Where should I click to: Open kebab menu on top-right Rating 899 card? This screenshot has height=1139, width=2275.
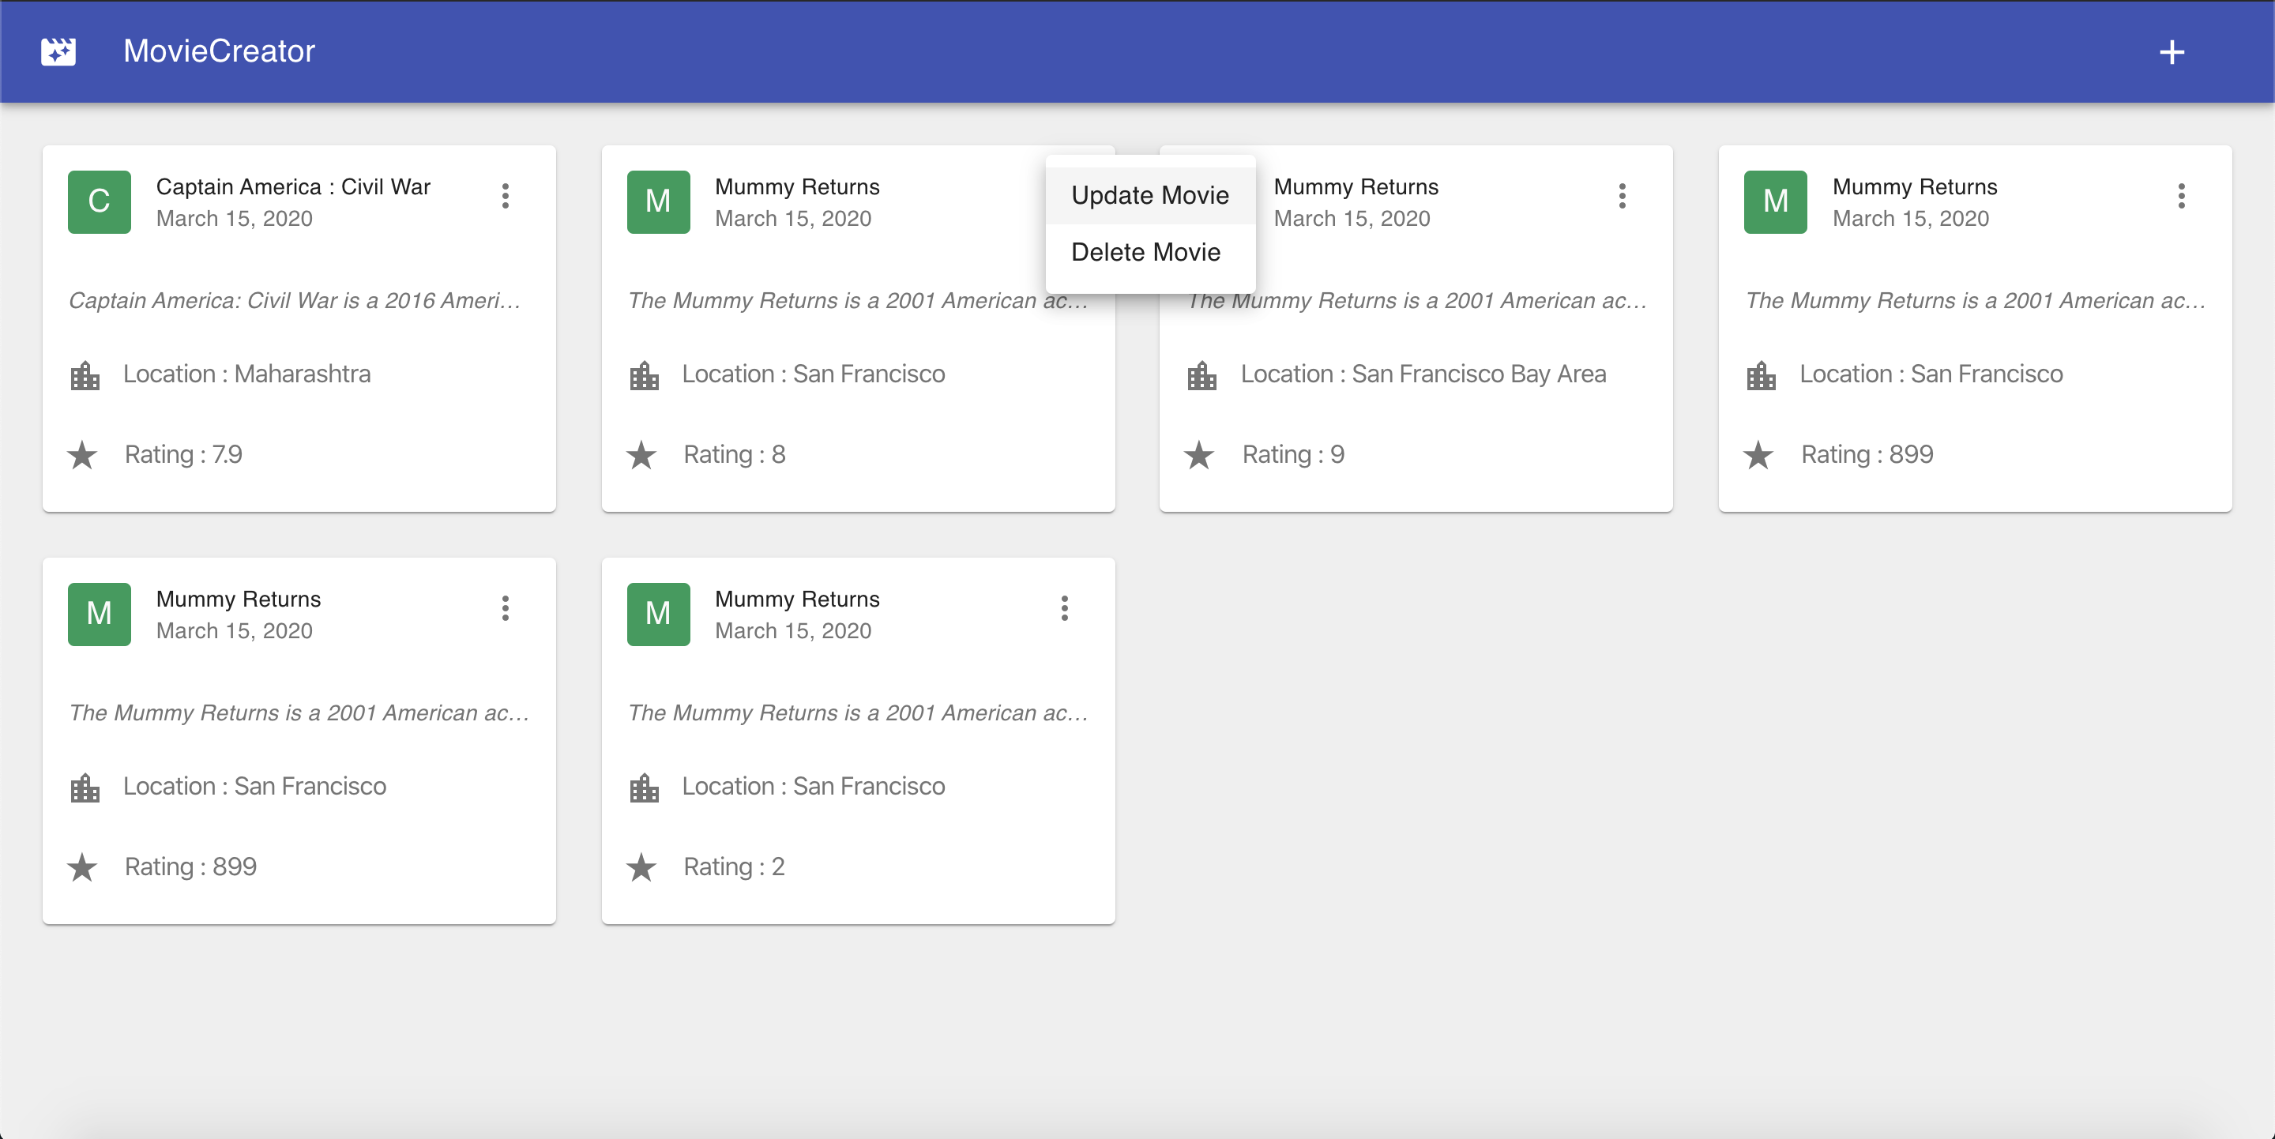(x=2181, y=196)
